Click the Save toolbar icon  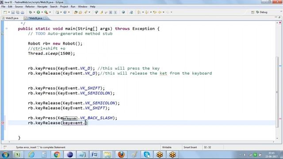point(13,12)
